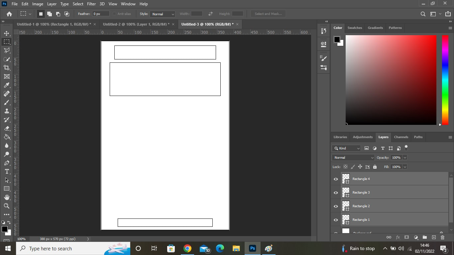This screenshot has width=454, height=255.
Task: Select the Move tool
Action: point(7,33)
